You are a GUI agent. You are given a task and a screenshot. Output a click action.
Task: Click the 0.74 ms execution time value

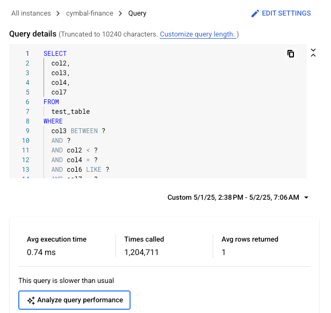[x=41, y=252]
